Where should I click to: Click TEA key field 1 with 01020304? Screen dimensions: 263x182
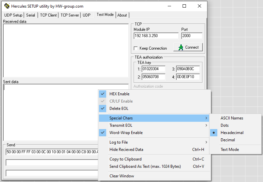point(153,69)
